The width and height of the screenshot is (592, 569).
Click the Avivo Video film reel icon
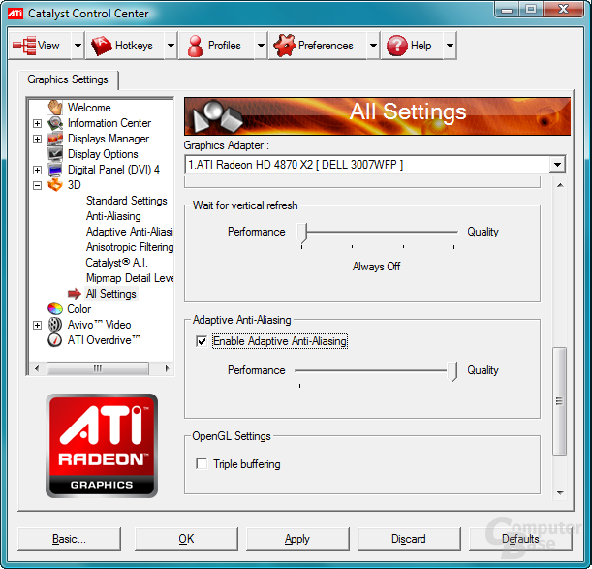(55, 325)
